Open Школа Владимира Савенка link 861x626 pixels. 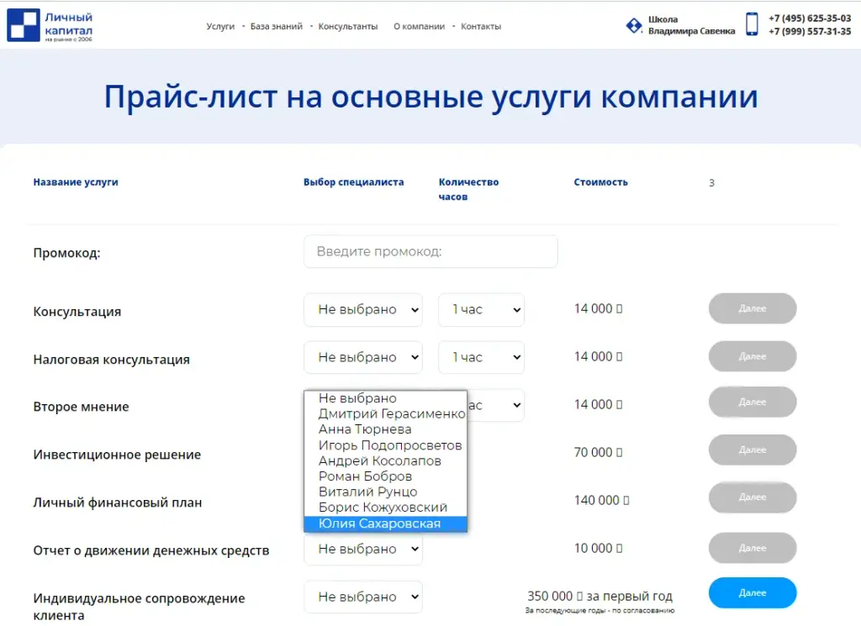691,25
